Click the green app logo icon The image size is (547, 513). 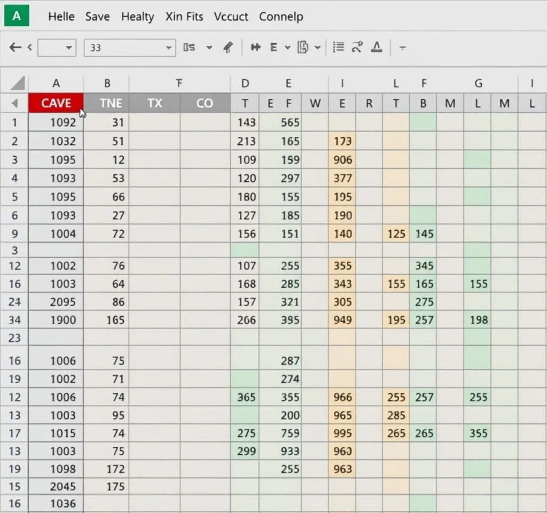pyautogui.click(x=16, y=16)
